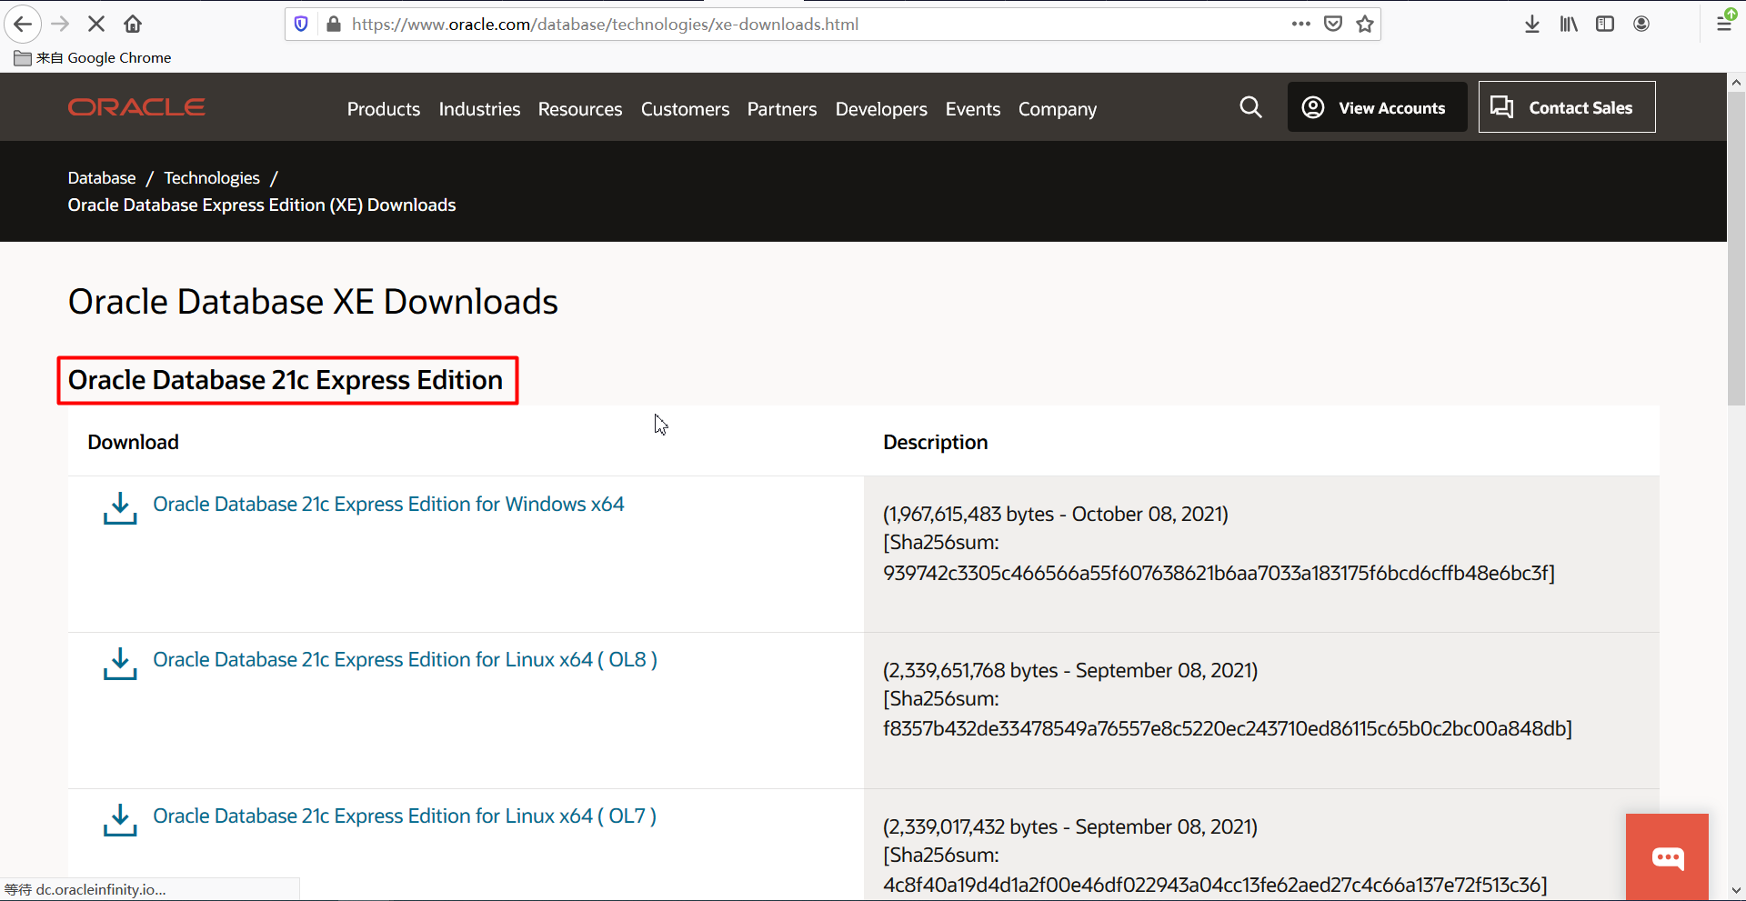Screen dimensions: 1746x901
Task: Follow the Technologies breadcrumb link
Action: pos(212,178)
